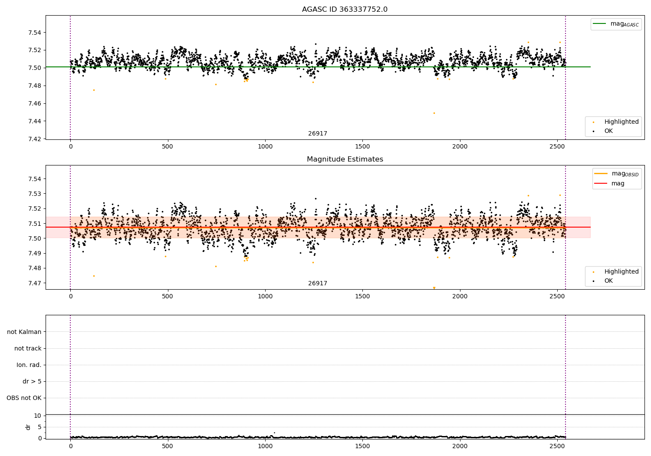
Task: Click the rotated 'dr' y-axis label
Action: [28, 427]
